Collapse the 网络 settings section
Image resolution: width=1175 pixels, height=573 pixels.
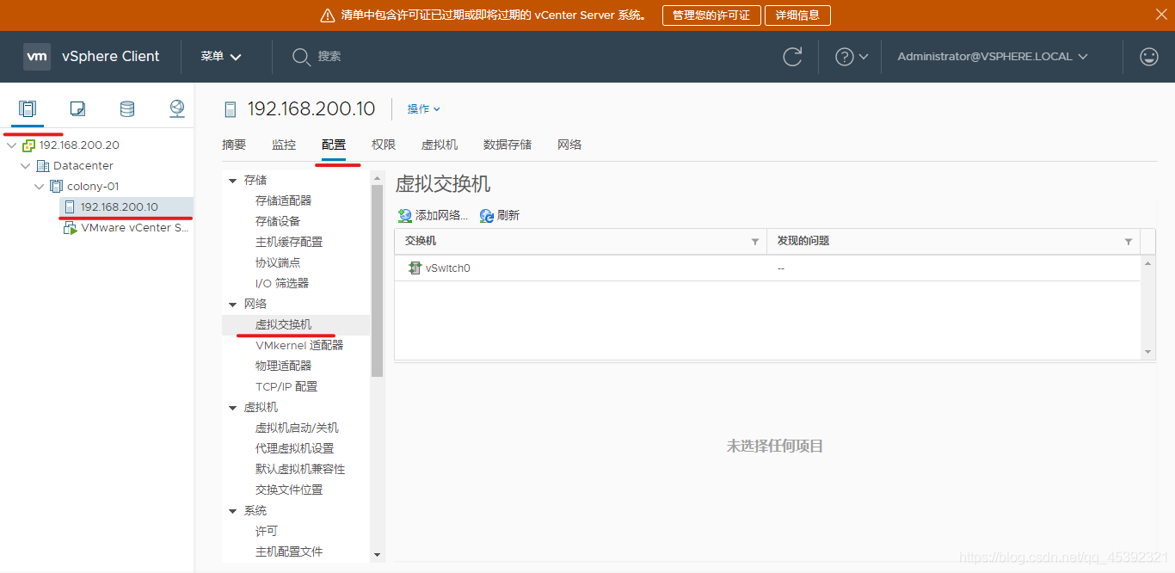point(232,305)
